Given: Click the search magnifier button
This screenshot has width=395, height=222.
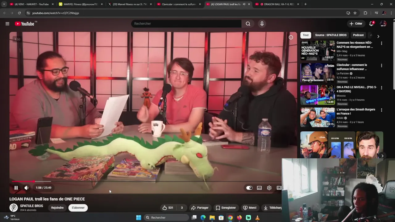Looking at the screenshot, I should 248,24.
